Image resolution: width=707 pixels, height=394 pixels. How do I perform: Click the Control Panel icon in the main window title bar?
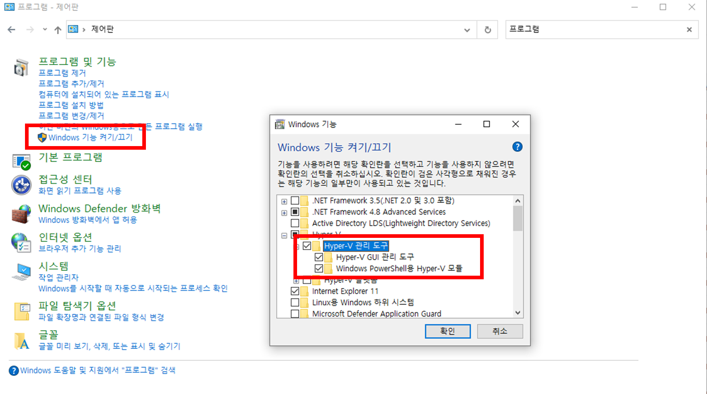coord(9,7)
